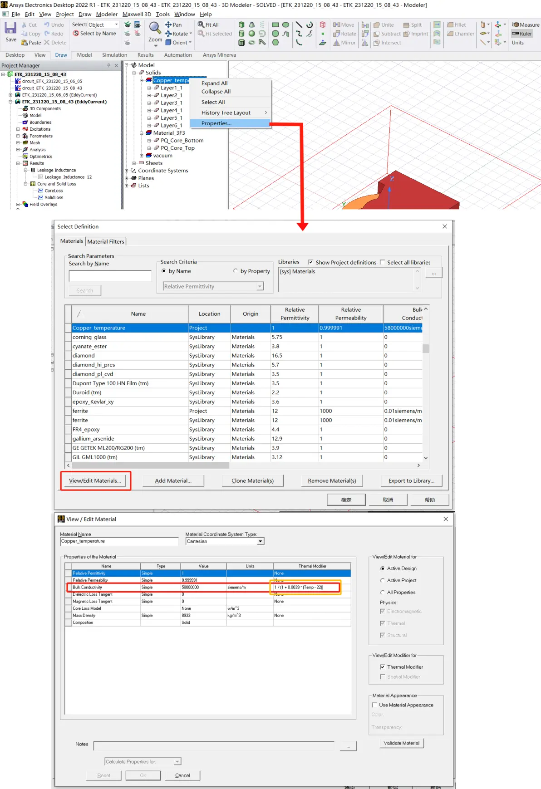This screenshot has width=541, height=789.
Task: Draw a helix
Action: [x=262, y=25]
